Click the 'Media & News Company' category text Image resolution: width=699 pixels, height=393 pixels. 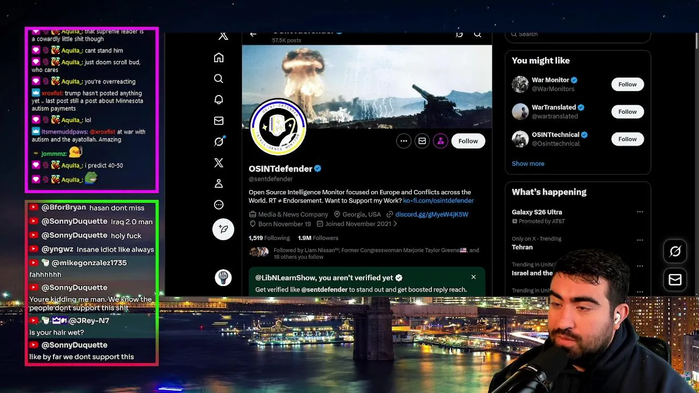coord(293,215)
